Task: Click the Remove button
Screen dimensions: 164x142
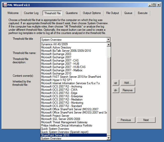Action: pos(128,90)
